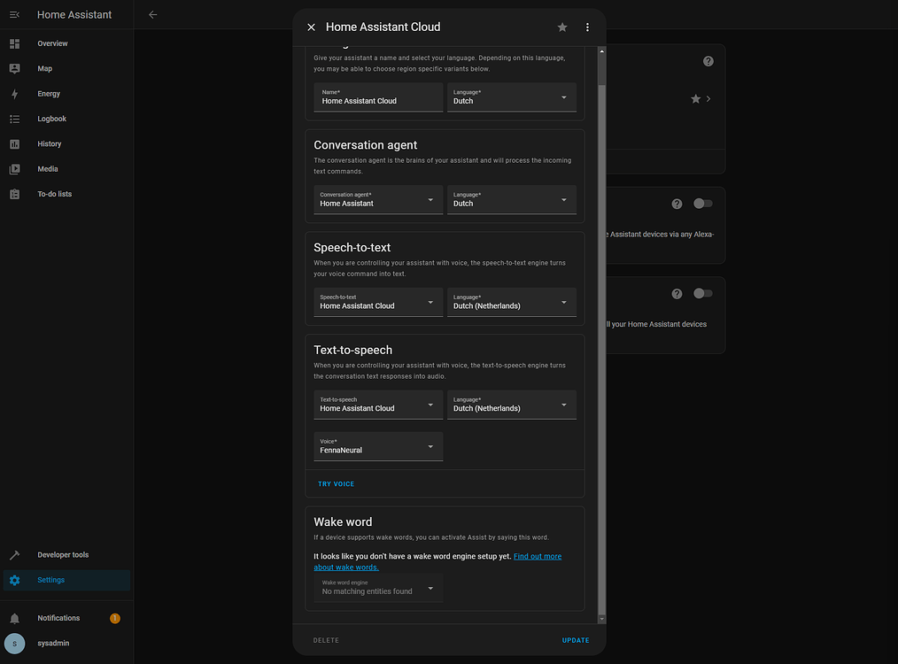Screen dimensions: 898x664
Task: Click the DELETE button
Action: point(326,640)
